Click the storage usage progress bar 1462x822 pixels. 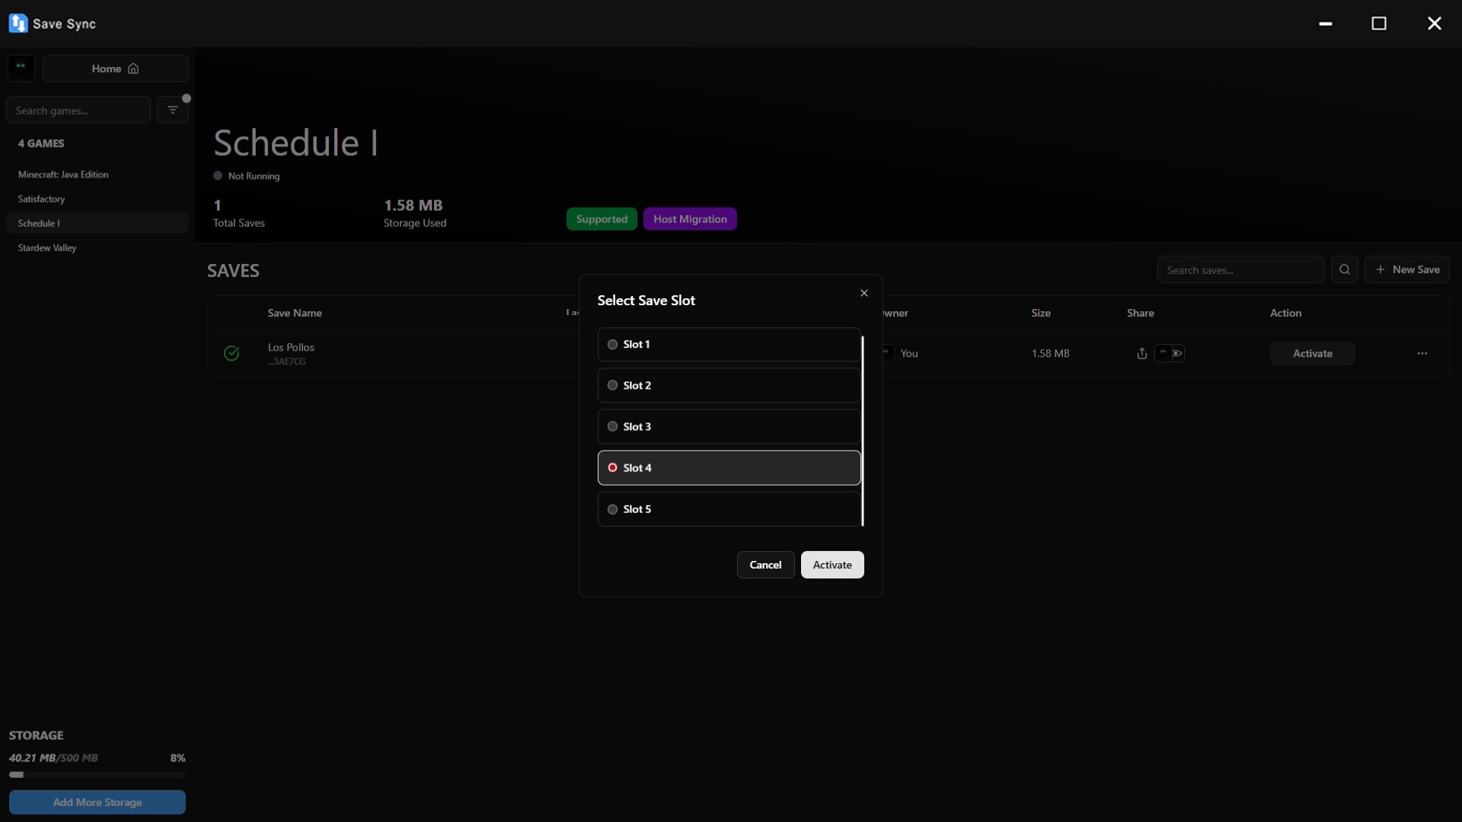[x=97, y=775]
